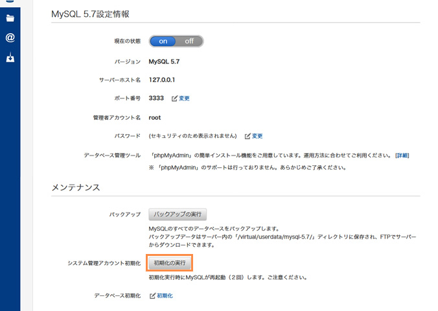
Task: Click 変更 link for port number 3333
Action: point(184,98)
